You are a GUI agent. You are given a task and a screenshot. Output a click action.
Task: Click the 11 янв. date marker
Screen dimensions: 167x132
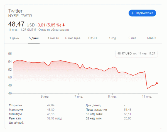(146, 97)
